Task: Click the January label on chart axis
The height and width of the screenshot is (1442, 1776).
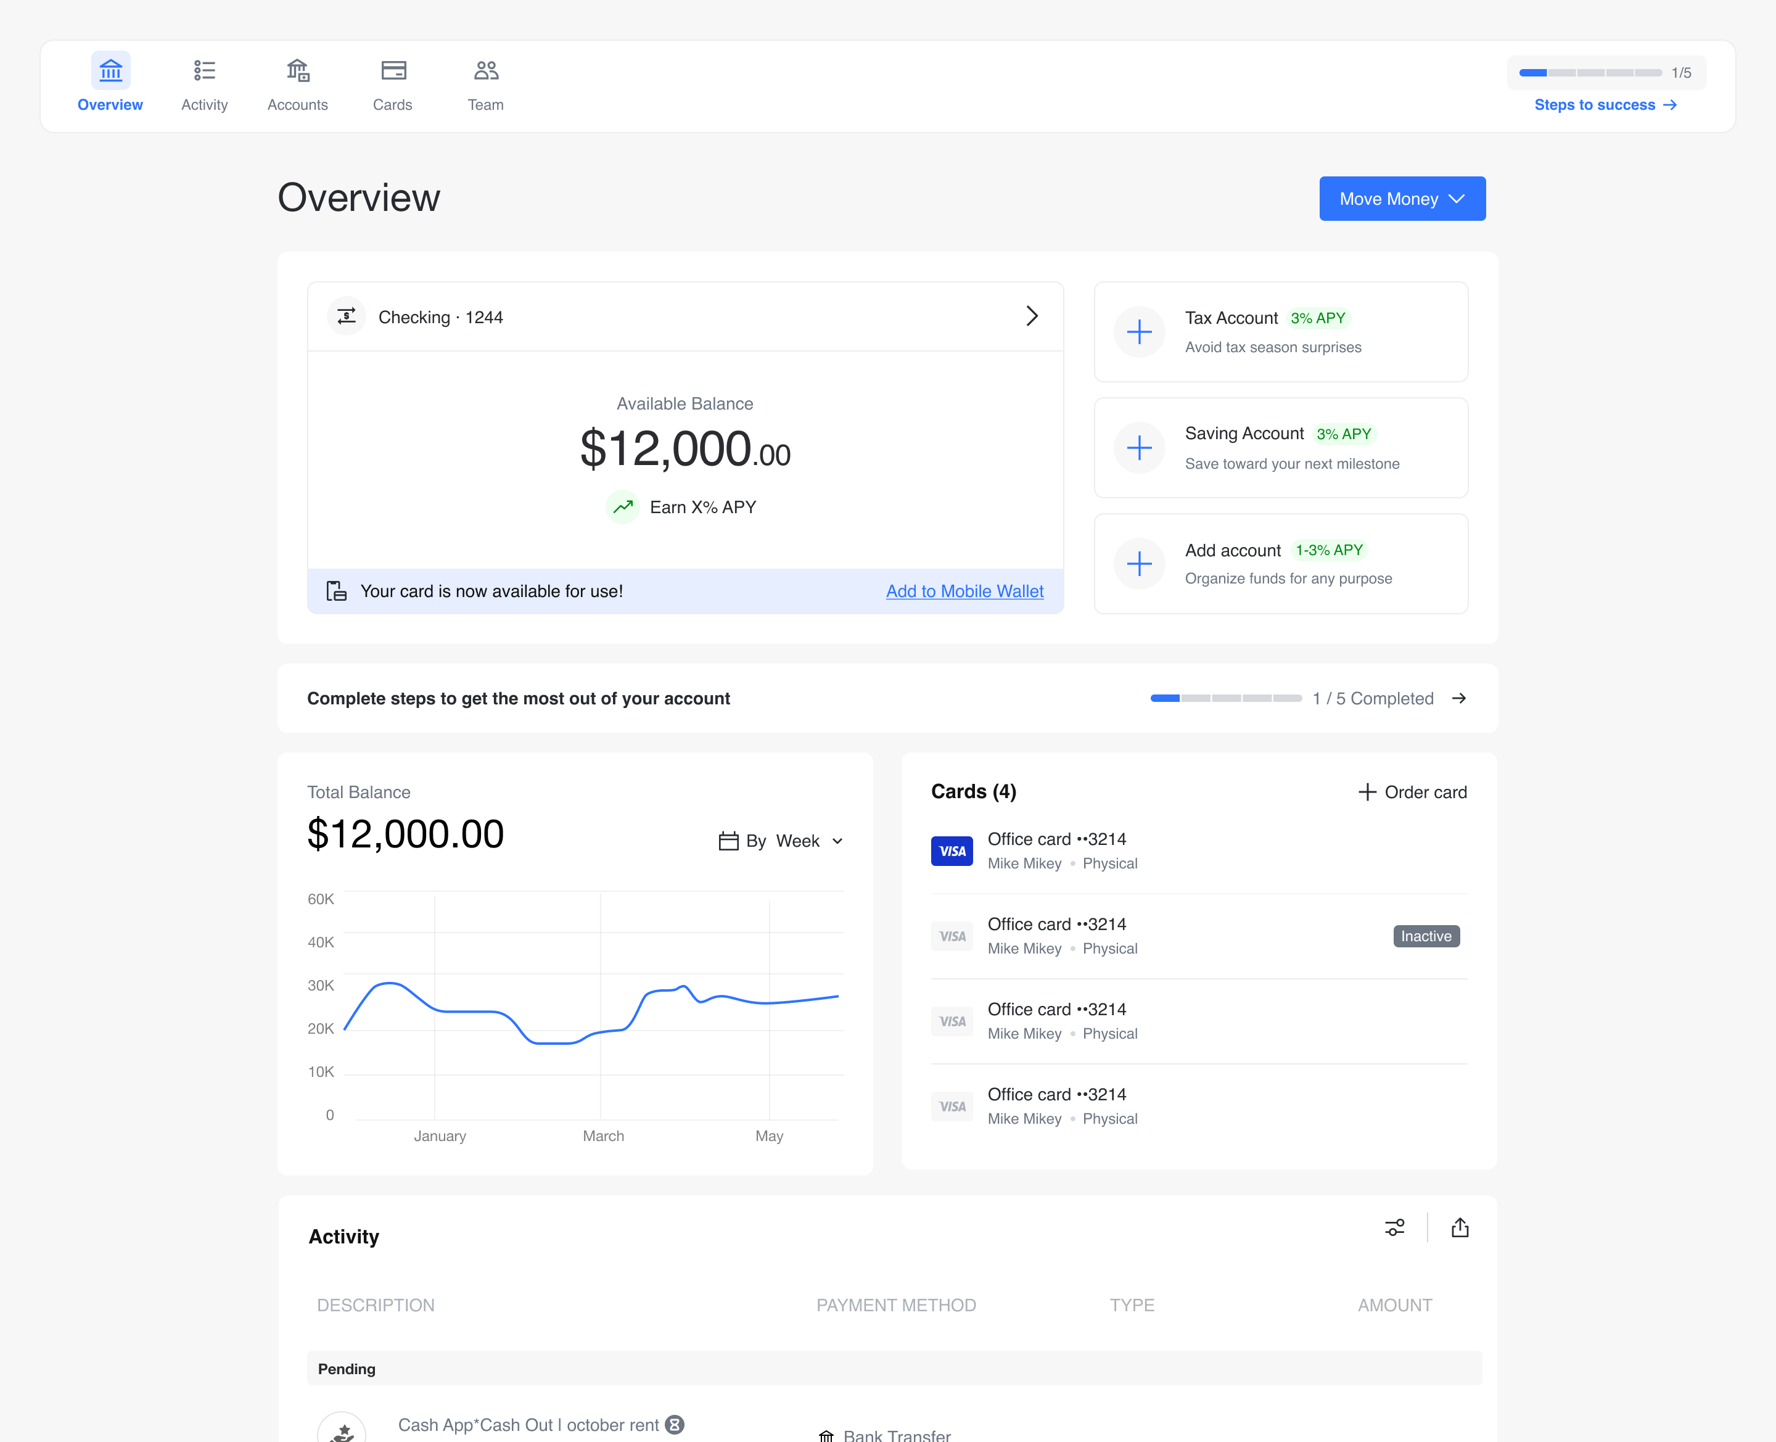Action: click(440, 1135)
